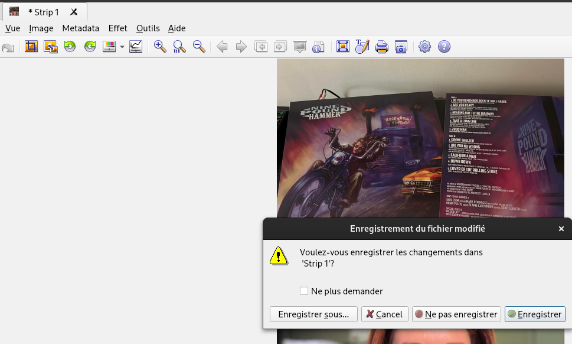
Task: Open the levels curve tool icon
Action: [x=136, y=46]
